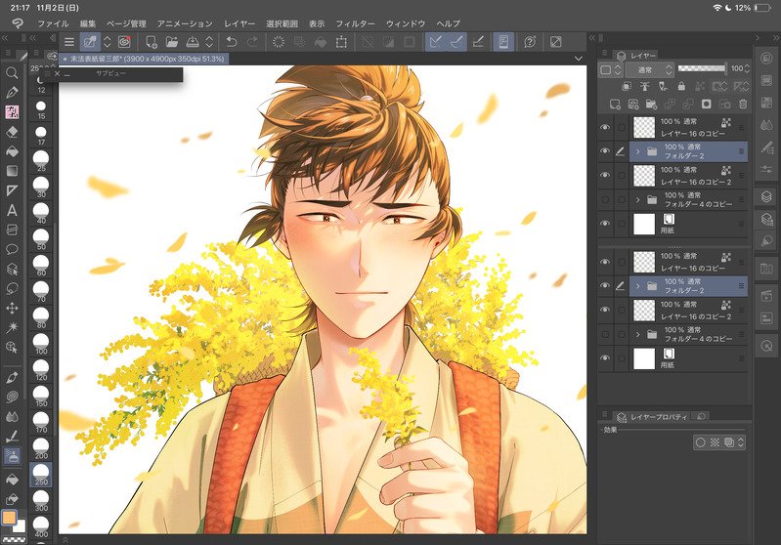The width and height of the screenshot is (781, 545).
Task: Click the New canvas icon in command bar
Action: (x=151, y=42)
